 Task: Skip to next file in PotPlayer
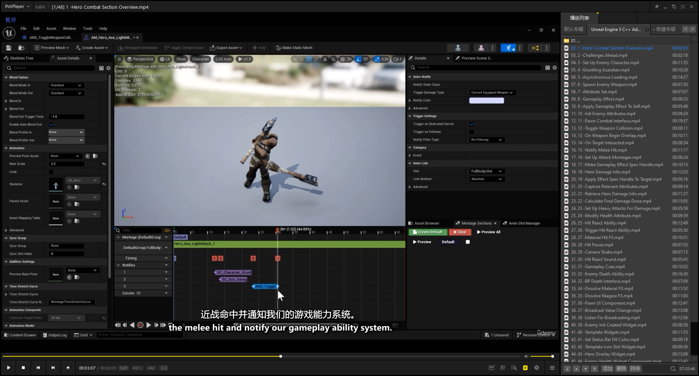[53, 368]
